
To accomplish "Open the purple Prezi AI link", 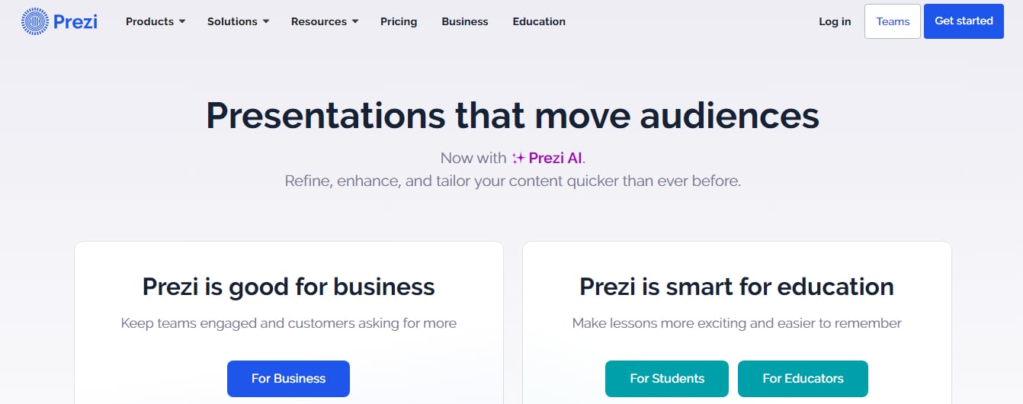I will [x=555, y=159].
